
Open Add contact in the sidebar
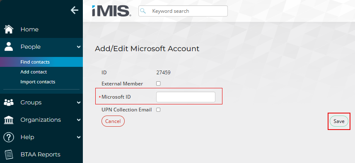34,72
